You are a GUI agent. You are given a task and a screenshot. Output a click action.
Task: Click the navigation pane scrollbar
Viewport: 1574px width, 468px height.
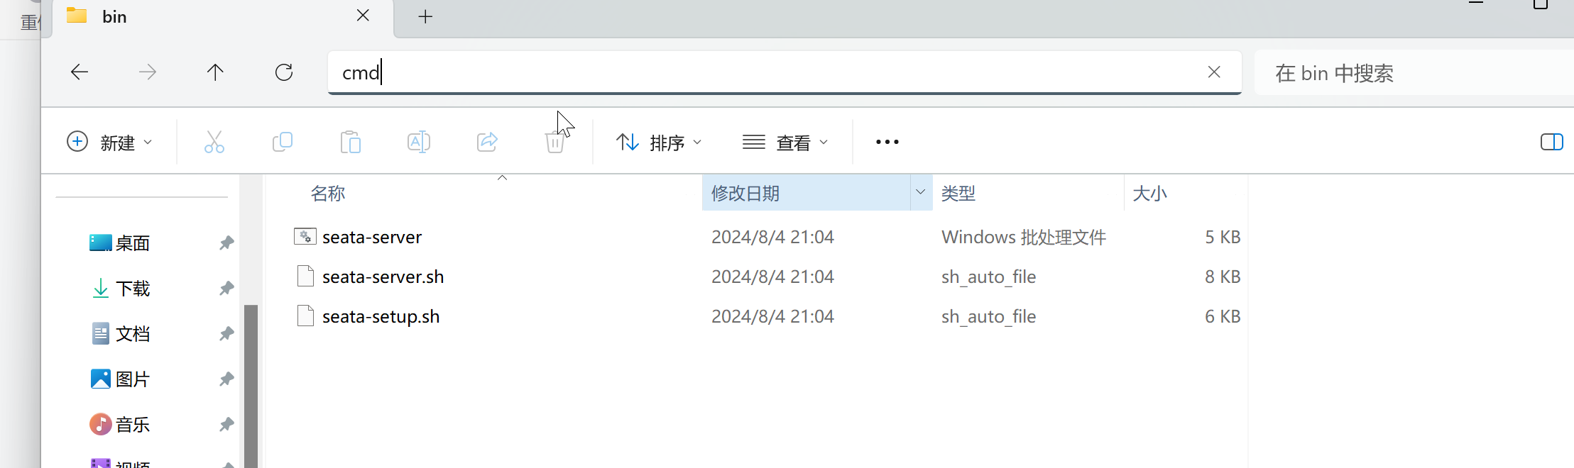tap(251, 386)
